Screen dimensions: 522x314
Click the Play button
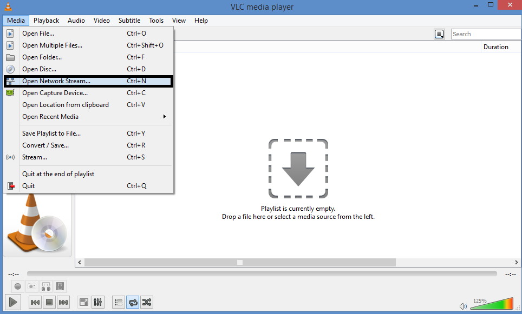[x=13, y=302]
